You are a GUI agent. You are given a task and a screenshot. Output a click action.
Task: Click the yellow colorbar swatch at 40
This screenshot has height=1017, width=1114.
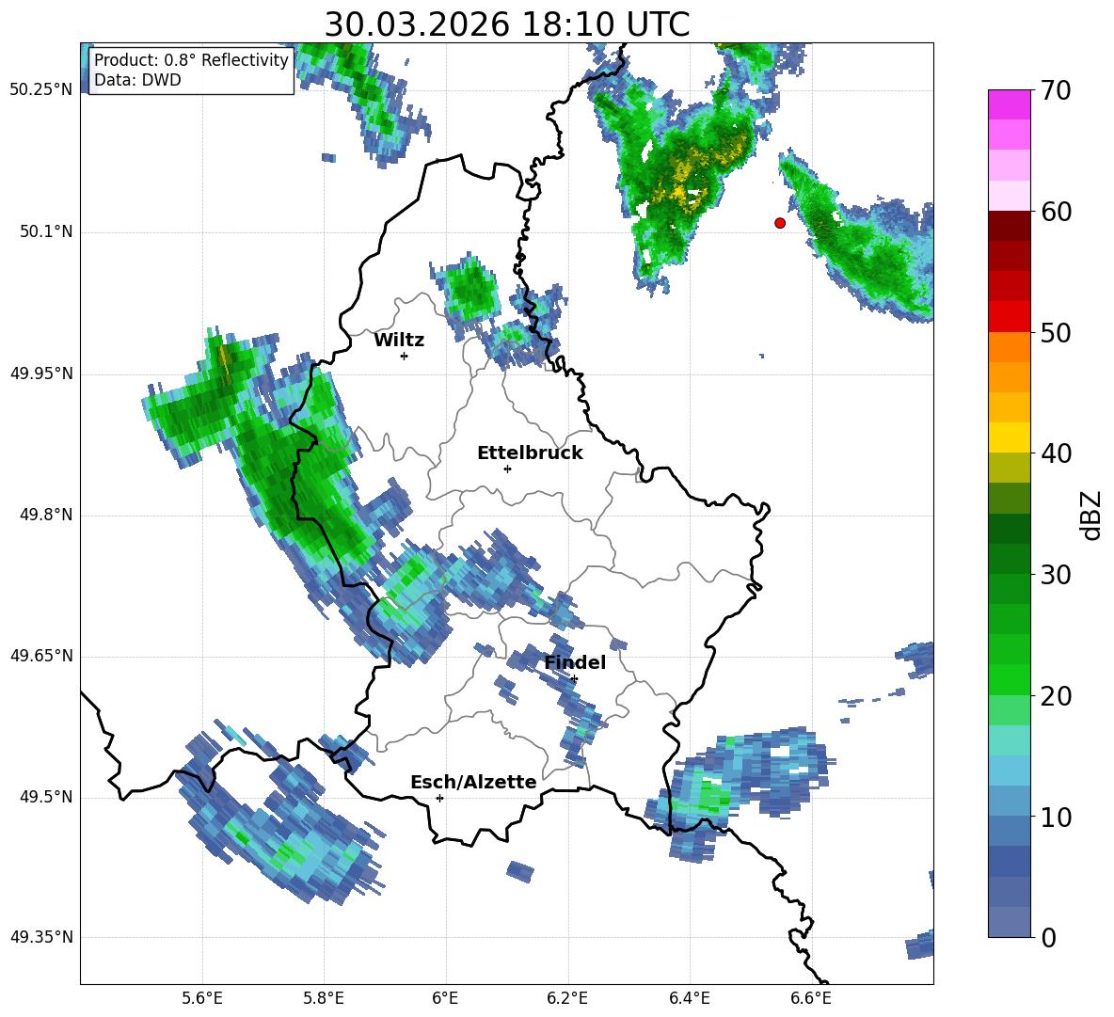[1009, 437]
